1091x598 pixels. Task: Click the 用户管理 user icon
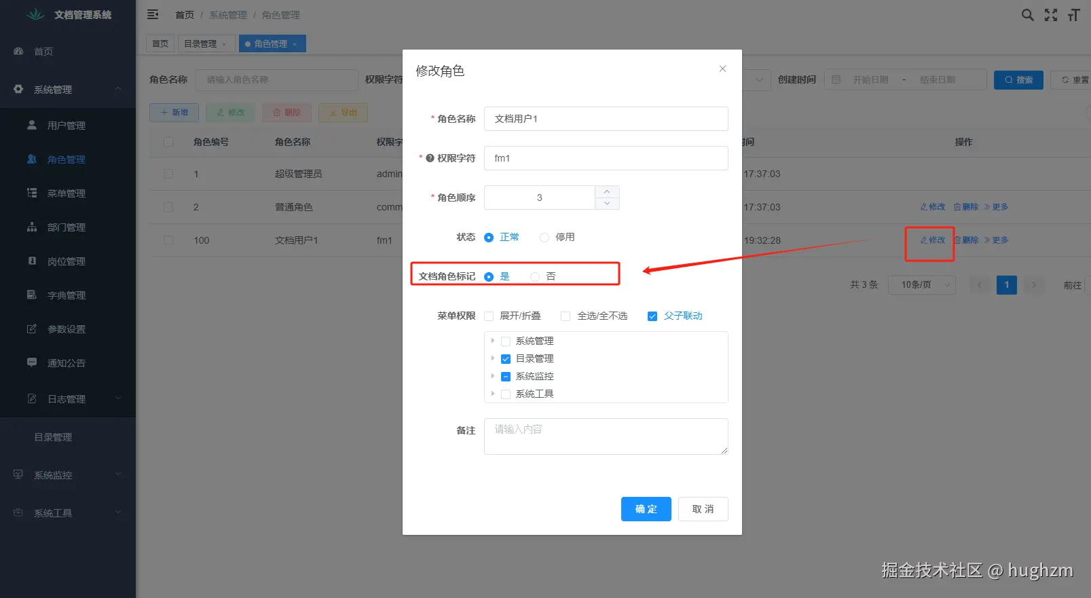32,125
